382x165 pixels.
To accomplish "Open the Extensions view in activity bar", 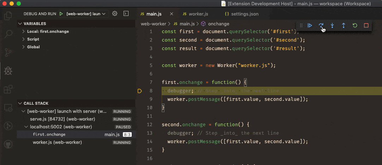I will click(x=8, y=90).
